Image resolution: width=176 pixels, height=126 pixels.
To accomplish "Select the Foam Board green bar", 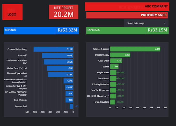I will tap(113, 79).
